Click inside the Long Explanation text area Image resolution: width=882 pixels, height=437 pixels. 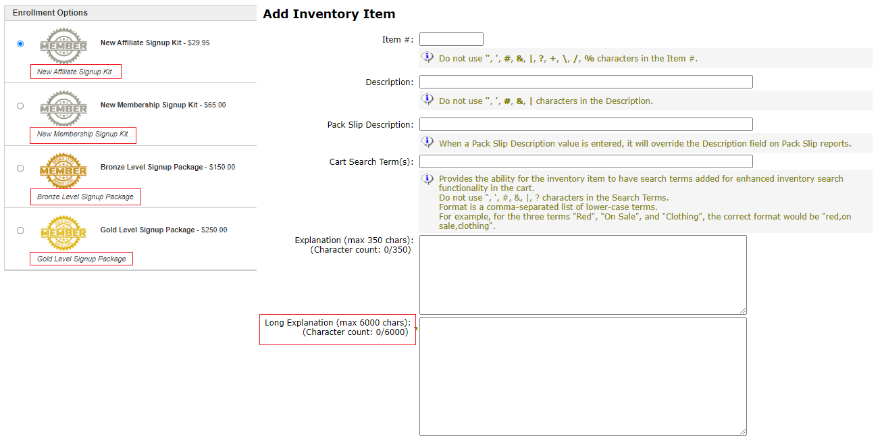(582, 376)
